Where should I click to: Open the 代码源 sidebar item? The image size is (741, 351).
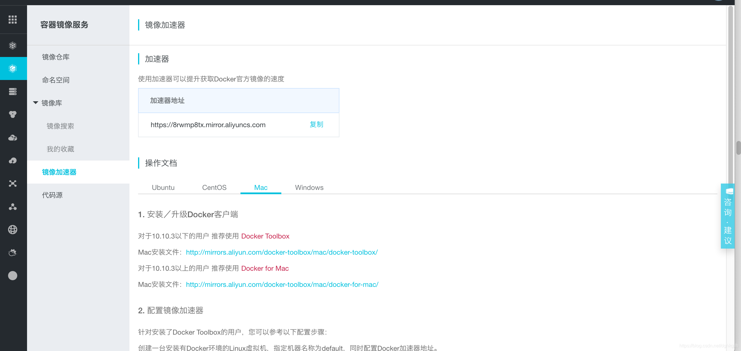pyautogui.click(x=52, y=195)
